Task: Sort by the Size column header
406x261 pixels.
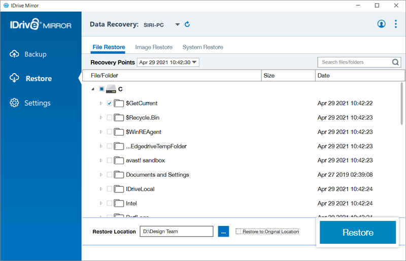Action: (288, 76)
